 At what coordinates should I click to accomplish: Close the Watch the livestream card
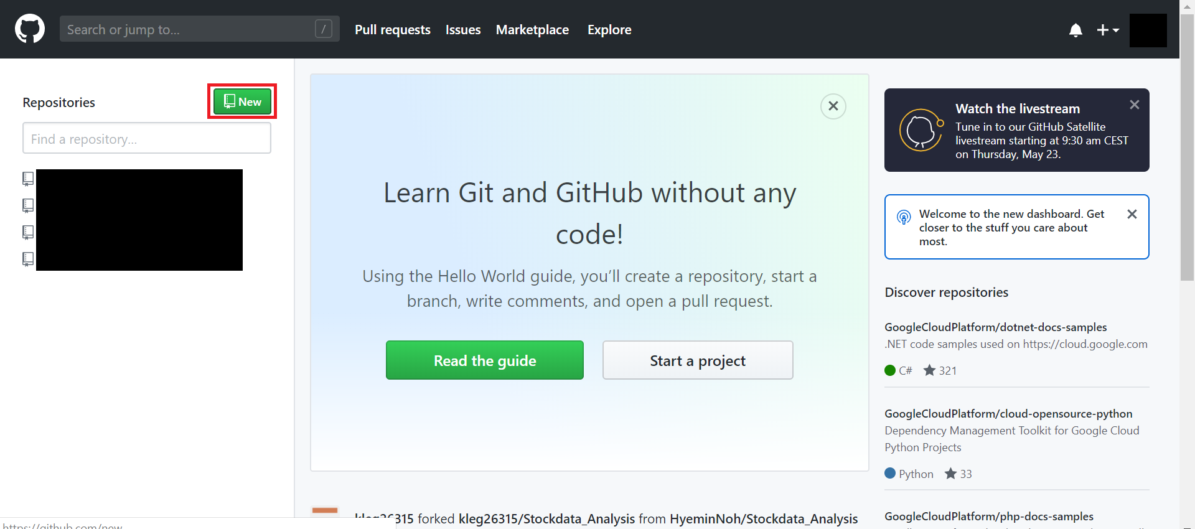(x=1135, y=105)
